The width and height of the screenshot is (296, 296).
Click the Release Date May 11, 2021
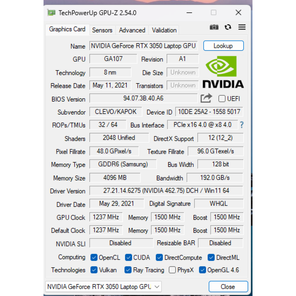tap(110, 85)
